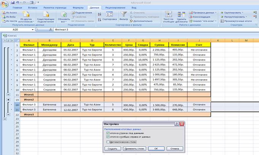Toggle 'итоги в строках под данными' checkbox

click(x=108, y=133)
